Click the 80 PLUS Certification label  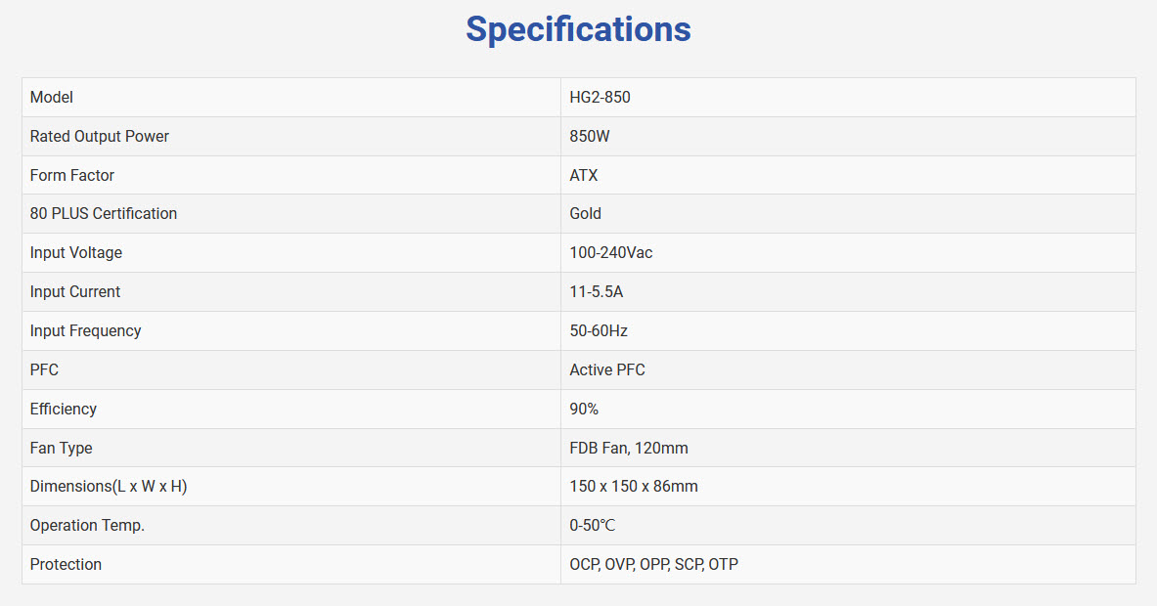point(104,214)
